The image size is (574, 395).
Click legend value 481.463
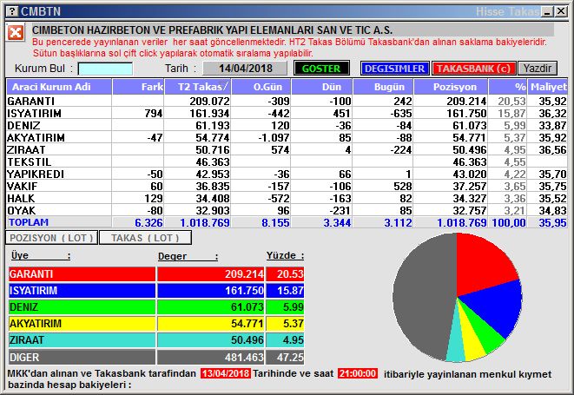[x=244, y=357]
